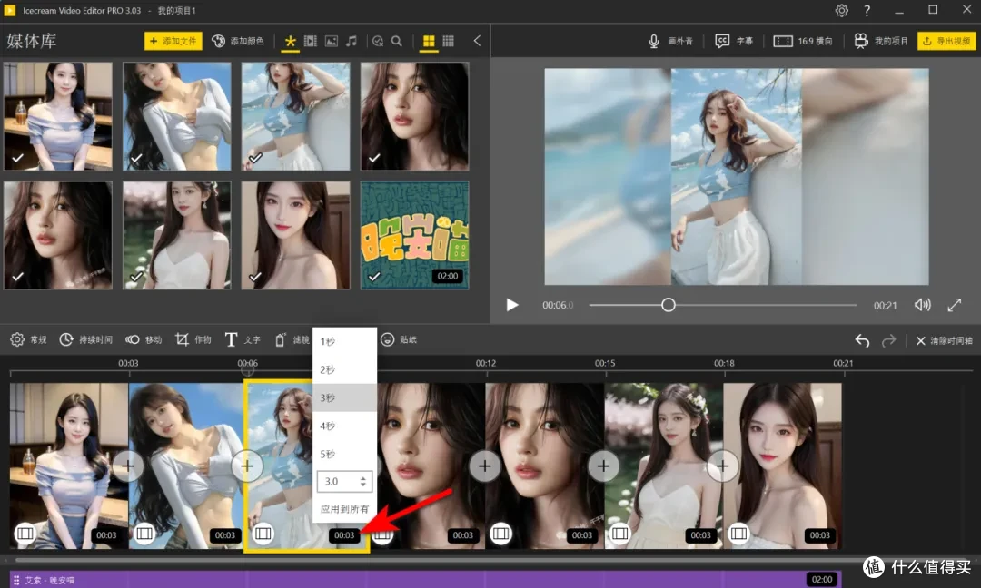
Task: Click film-strip icon on selected beach clip
Action: (263, 533)
